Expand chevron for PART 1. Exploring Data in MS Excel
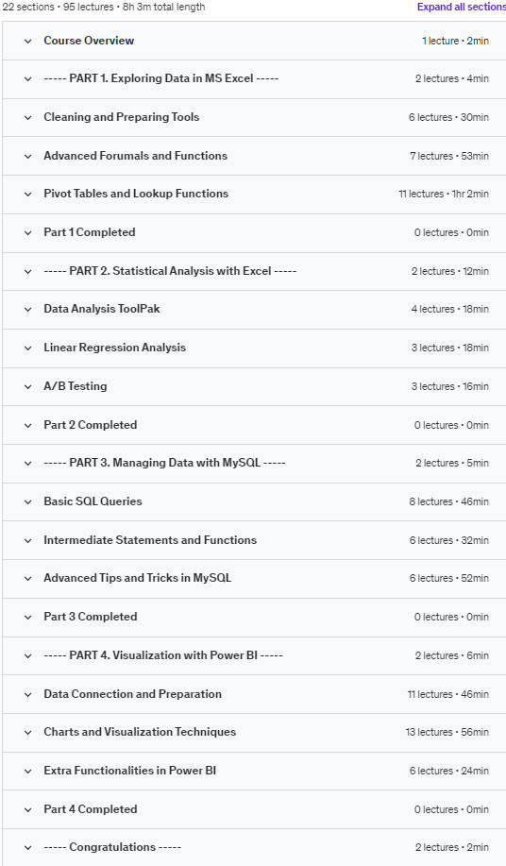Screen dimensions: 506x866 coord(28,79)
